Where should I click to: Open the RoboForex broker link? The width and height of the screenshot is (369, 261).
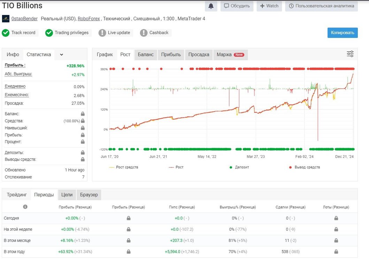click(89, 18)
